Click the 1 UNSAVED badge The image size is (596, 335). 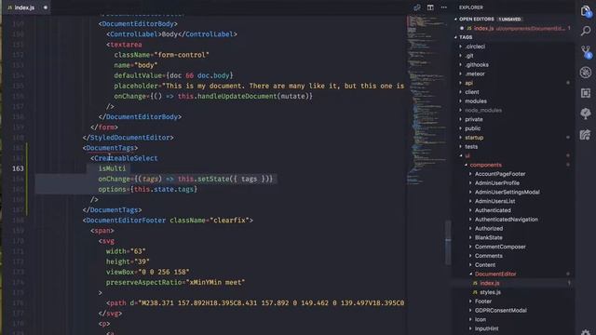pos(509,19)
